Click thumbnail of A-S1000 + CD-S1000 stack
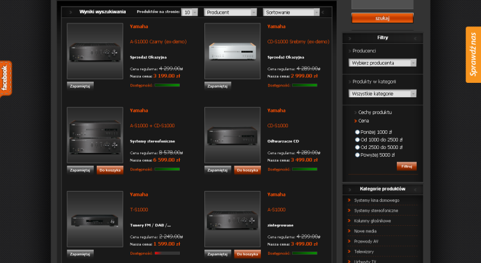481x263 pixels. tap(95, 135)
